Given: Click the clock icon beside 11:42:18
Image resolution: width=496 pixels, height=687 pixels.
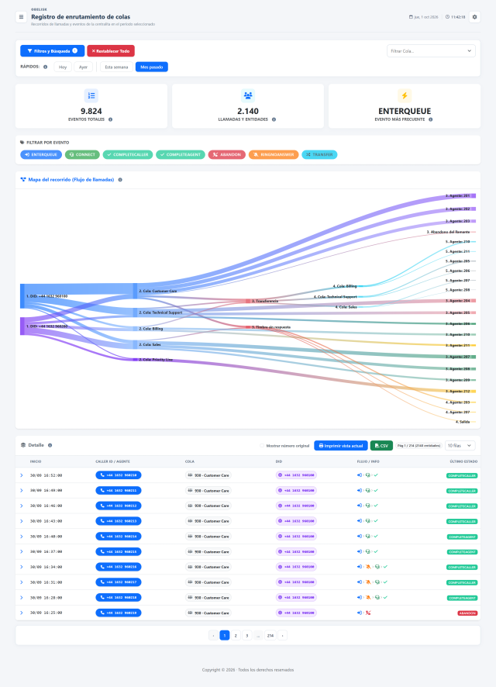Looking at the screenshot, I should [x=447, y=17].
